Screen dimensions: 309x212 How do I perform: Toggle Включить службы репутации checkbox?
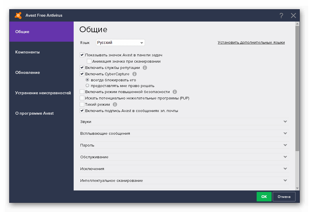pos(82,68)
